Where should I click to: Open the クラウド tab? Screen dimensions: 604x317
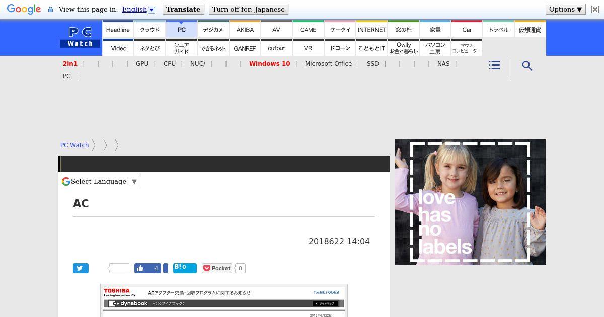[x=149, y=30]
